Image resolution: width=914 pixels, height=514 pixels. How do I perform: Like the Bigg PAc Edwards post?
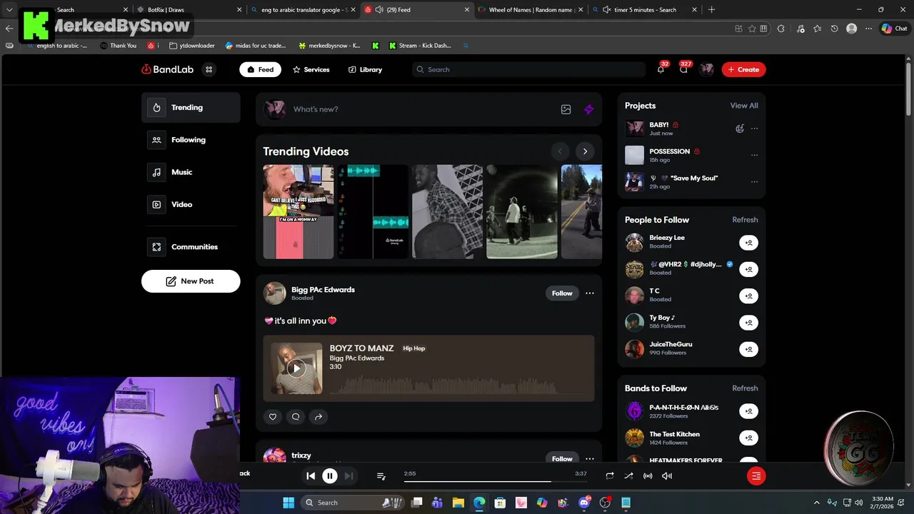[x=272, y=417]
